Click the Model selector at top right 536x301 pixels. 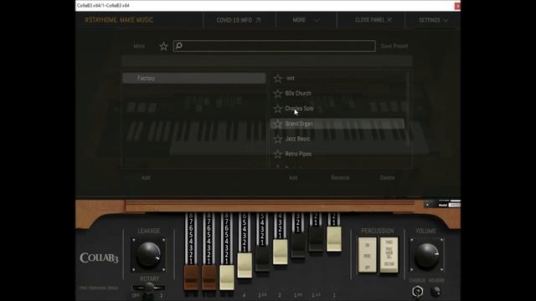coord(442,204)
